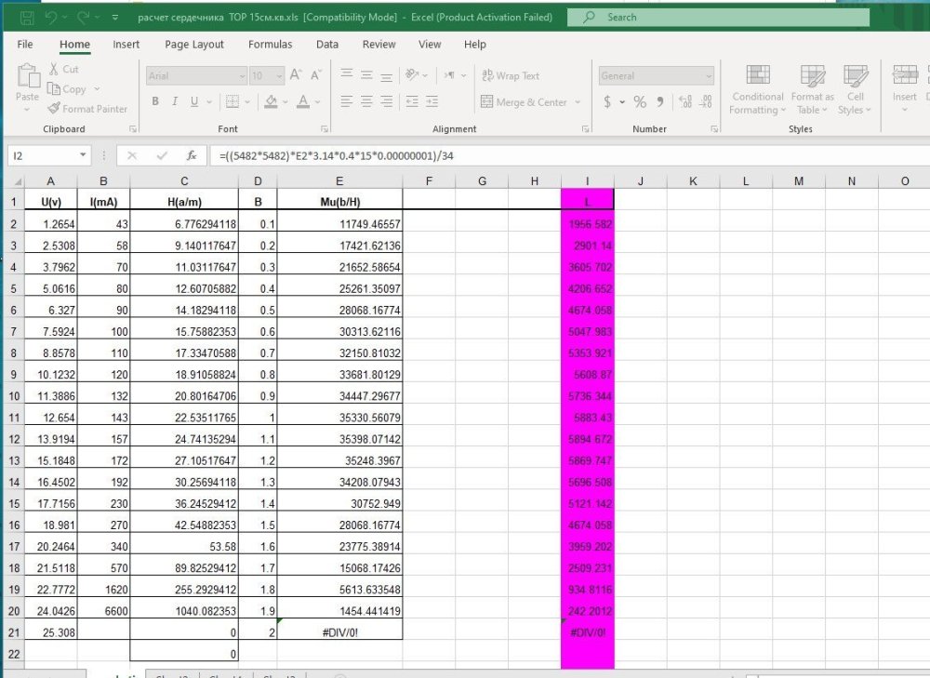Click Cancel in the formula bar
Viewport: 930px width, 678px height.
coord(134,156)
